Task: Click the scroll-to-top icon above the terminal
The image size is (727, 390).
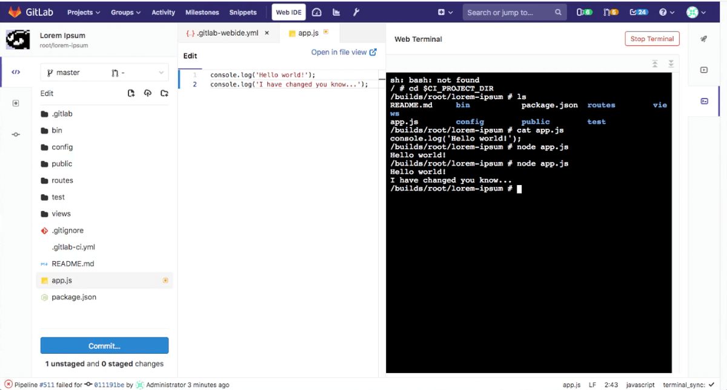Action: point(654,63)
